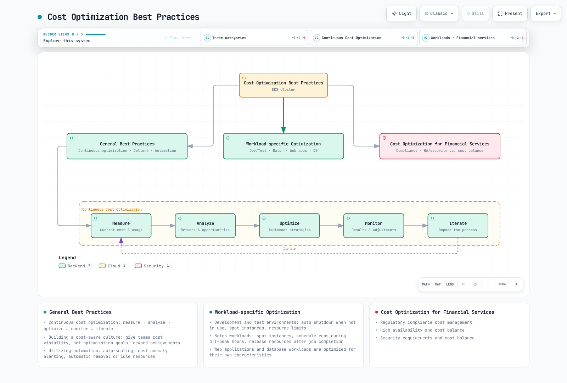
Task: Reset zoom via 100% label
Action: 502,284
